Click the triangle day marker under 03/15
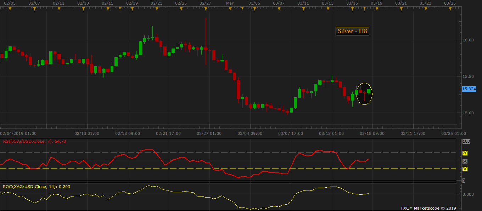Screen dimensions: 482x211 pos(352,9)
